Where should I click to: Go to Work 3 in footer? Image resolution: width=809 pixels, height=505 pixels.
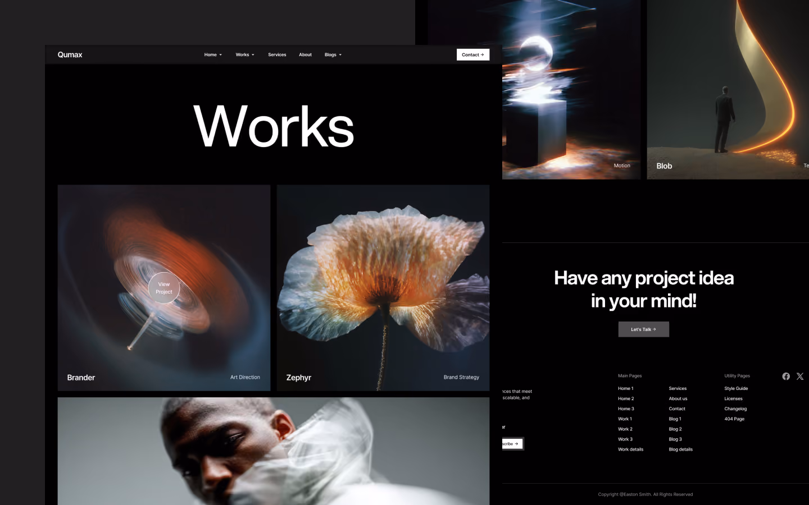[625, 439]
